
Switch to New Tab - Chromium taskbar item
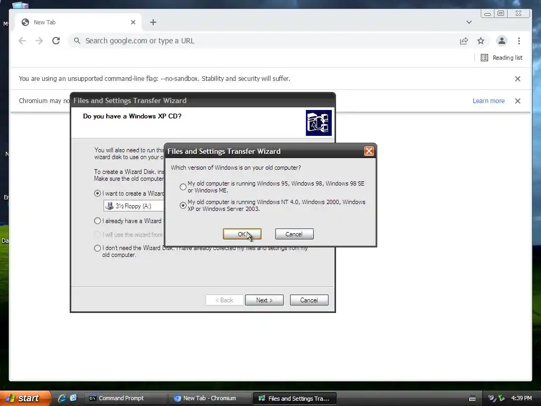209,399
